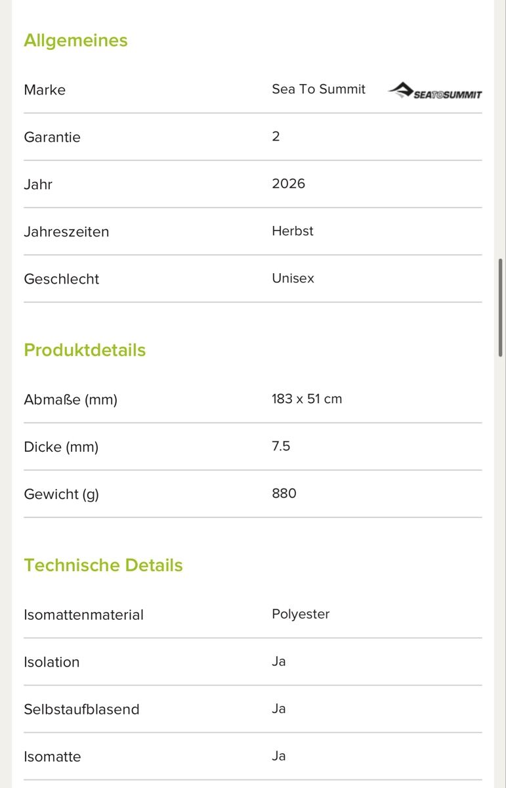Click the Allgemeines section heading
This screenshot has height=788, width=506.
click(75, 40)
